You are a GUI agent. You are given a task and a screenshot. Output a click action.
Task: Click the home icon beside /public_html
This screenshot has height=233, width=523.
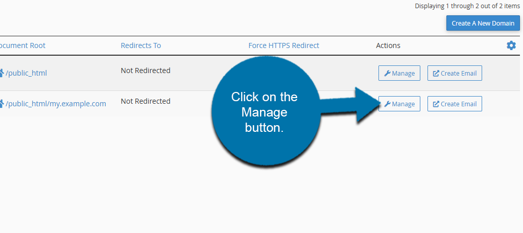click(x=2, y=73)
